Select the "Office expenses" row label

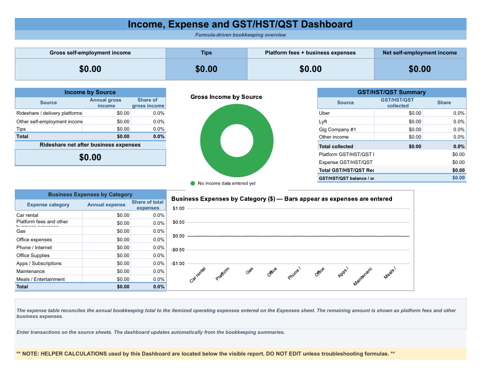[x=34, y=240]
